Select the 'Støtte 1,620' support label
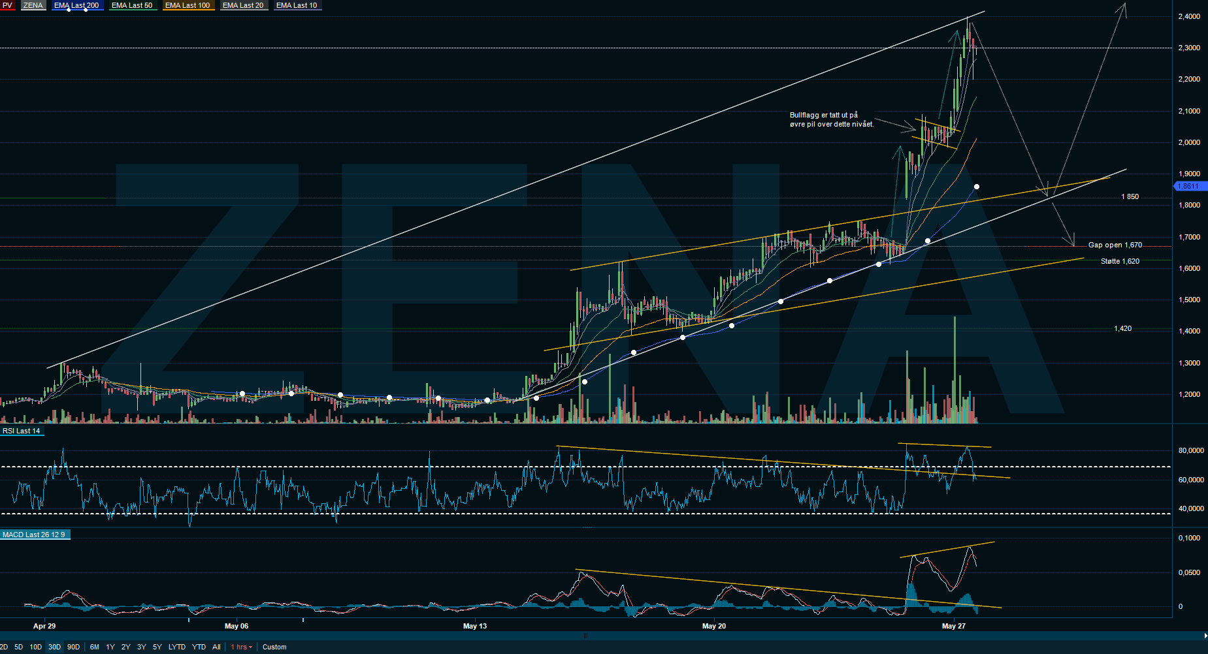 [1120, 261]
